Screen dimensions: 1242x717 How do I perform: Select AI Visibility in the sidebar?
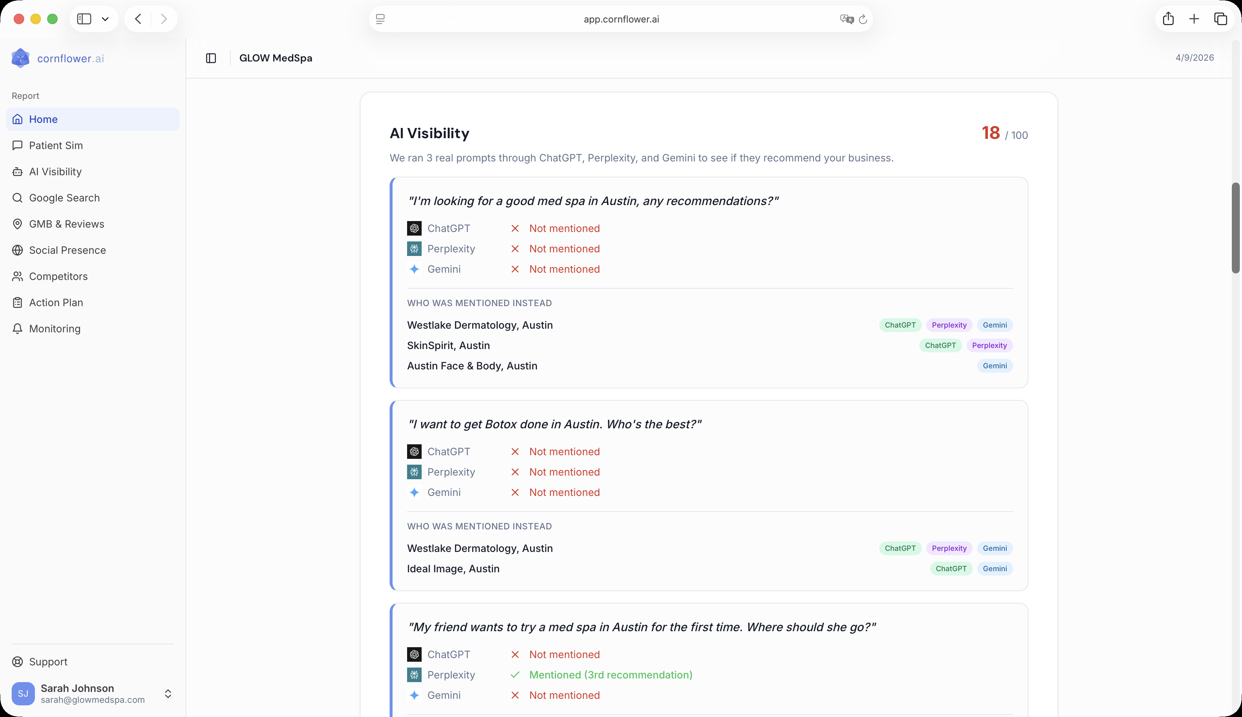tap(55, 171)
